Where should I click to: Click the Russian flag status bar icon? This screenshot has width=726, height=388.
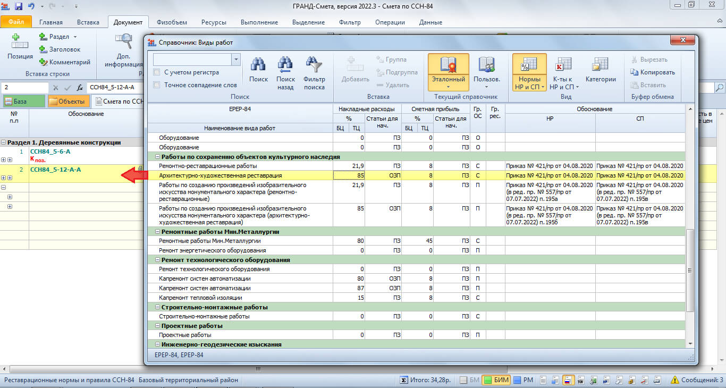[567, 380]
